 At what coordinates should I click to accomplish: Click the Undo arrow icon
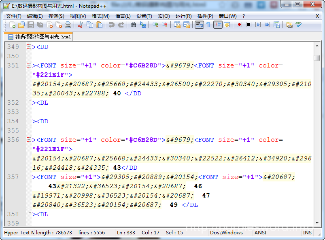click(x=112, y=25)
